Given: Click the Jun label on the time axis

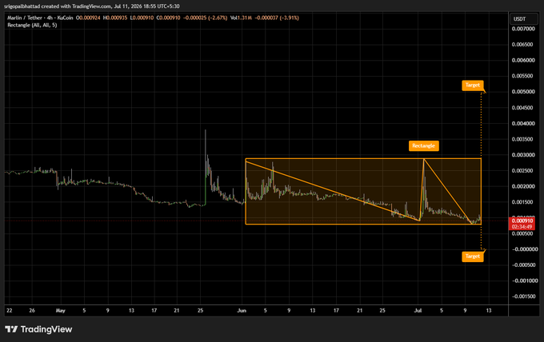Looking at the screenshot, I should tap(242, 311).
